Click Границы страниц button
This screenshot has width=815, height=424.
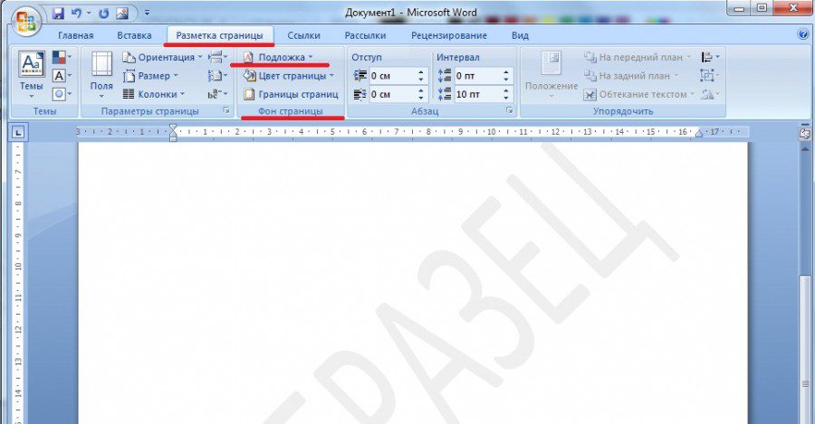click(x=291, y=94)
